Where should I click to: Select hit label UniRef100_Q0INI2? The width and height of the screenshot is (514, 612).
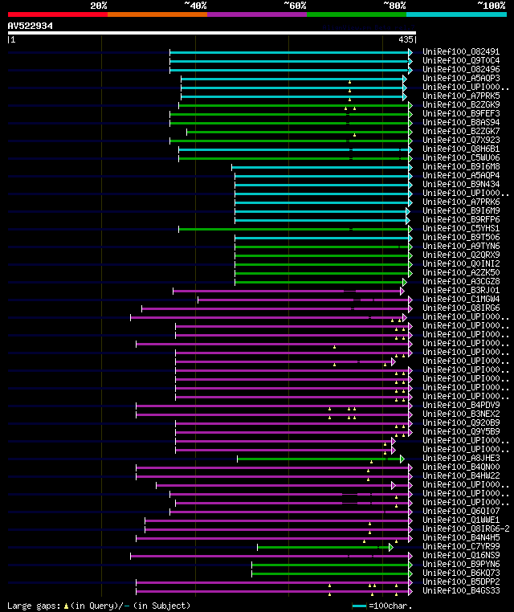coord(461,264)
